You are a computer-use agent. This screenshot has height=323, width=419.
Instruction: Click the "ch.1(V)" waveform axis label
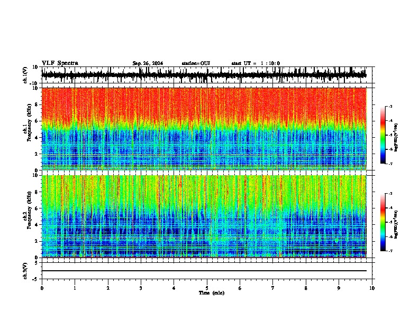click(25, 75)
